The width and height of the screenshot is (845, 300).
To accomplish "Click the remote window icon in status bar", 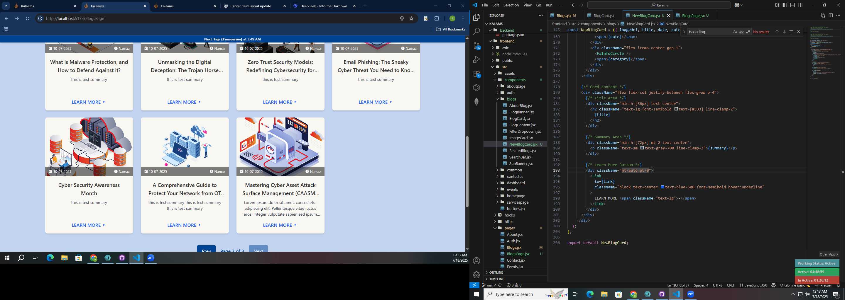I will pyautogui.click(x=474, y=285).
